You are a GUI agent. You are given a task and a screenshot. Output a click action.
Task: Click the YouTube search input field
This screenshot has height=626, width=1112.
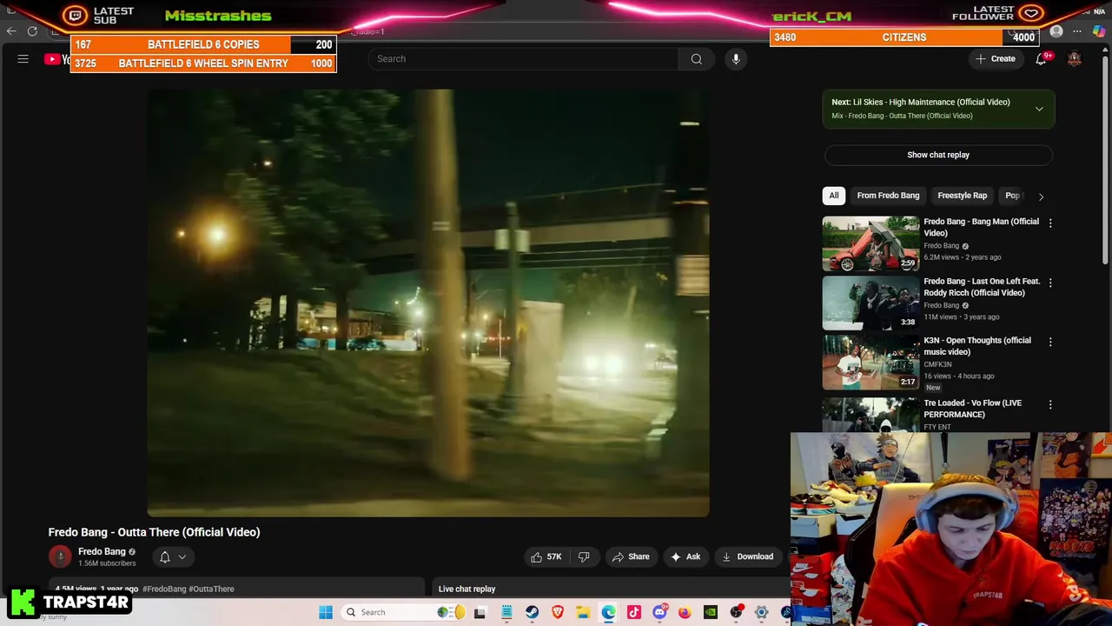(523, 59)
